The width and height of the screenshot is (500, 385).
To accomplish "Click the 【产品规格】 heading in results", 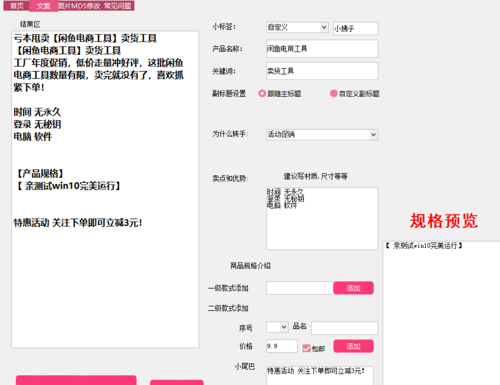I will pyautogui.click(x=41, y=173).
